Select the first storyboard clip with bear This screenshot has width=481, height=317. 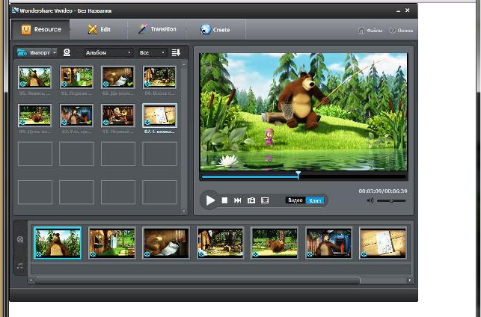click(58, 243)
